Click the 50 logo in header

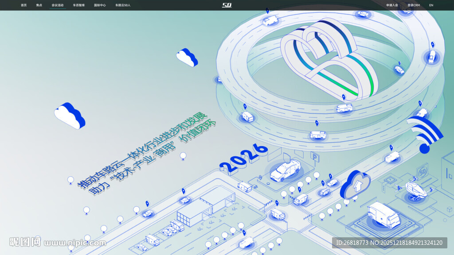227,5
